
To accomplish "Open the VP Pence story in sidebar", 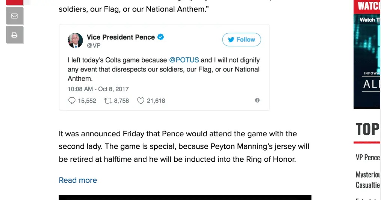I will pos(368,157).
